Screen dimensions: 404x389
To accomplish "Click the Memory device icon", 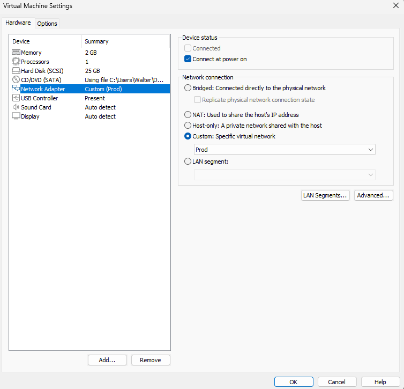I will [16, 53].
